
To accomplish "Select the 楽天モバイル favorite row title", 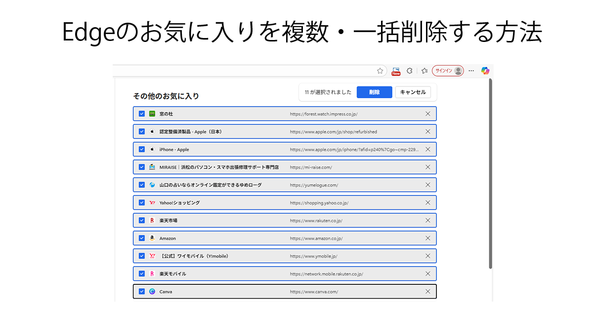I will [172, 274].
